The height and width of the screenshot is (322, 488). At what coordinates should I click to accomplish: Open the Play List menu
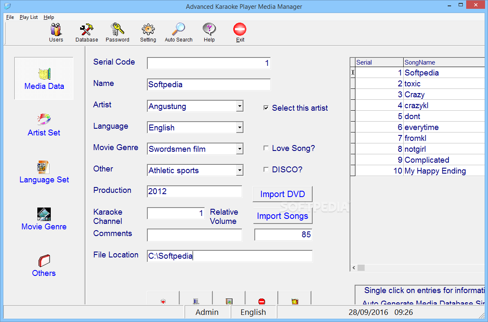tap(29, 17)
